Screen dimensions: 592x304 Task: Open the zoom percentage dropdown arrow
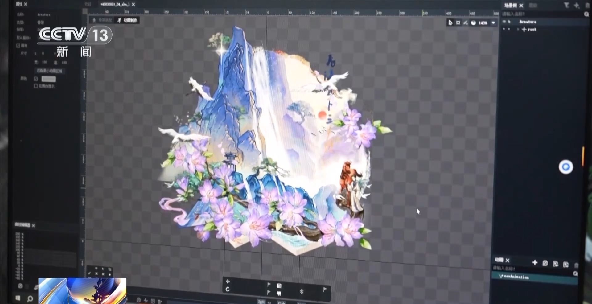(493, 23)
